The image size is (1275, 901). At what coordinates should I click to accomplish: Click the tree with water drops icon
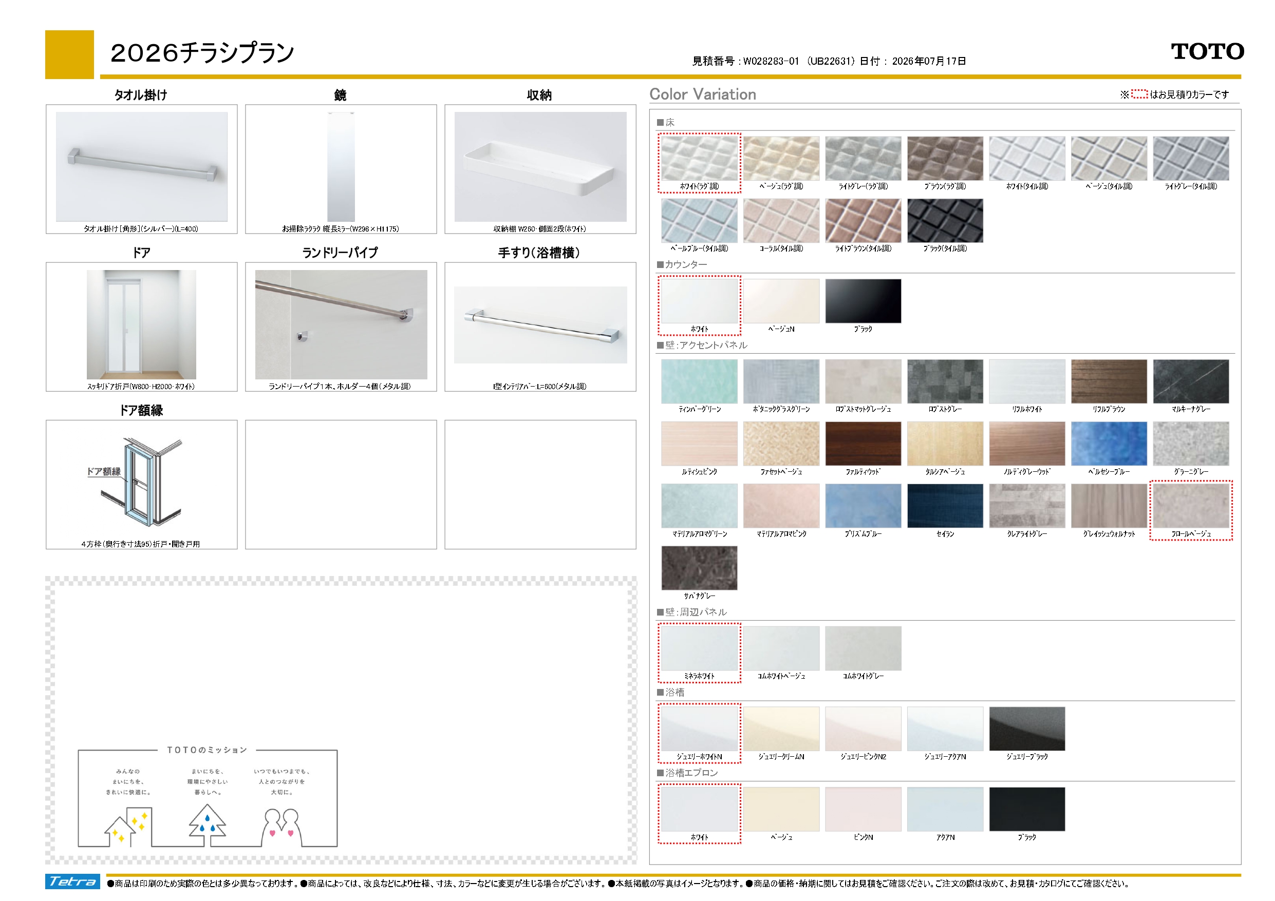click(x=207, y=826)
